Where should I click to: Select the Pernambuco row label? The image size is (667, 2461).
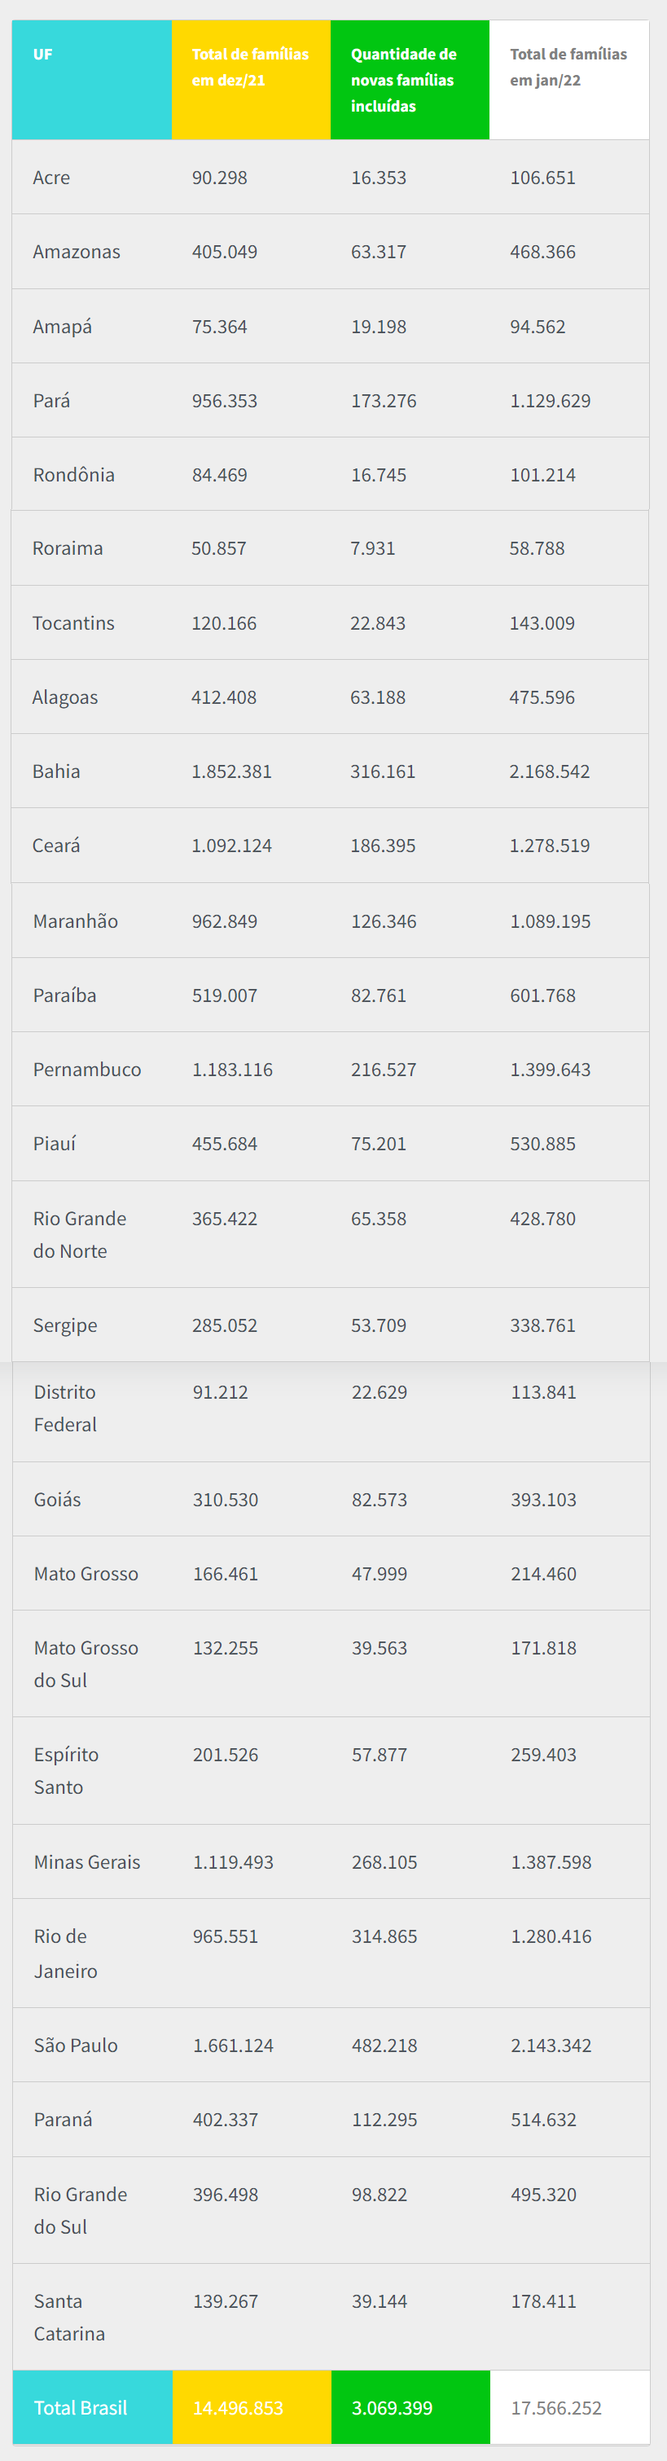click(87, 1070)
